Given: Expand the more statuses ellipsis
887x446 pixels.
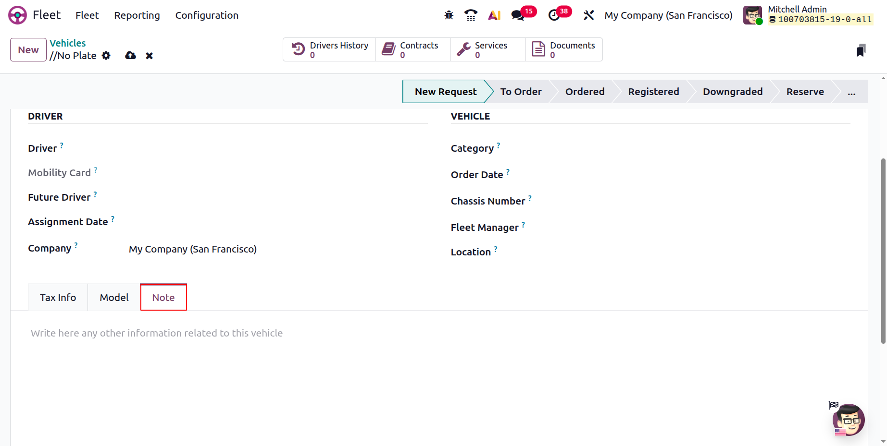Looking at the screenshot, I should coord(851,92).
